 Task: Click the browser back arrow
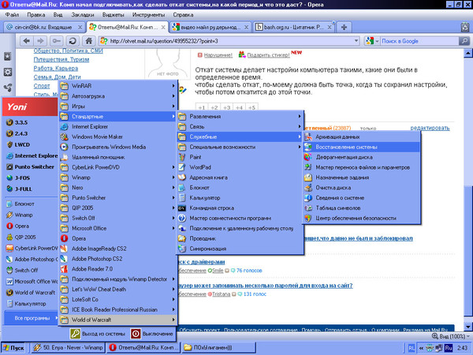(27, 41)
